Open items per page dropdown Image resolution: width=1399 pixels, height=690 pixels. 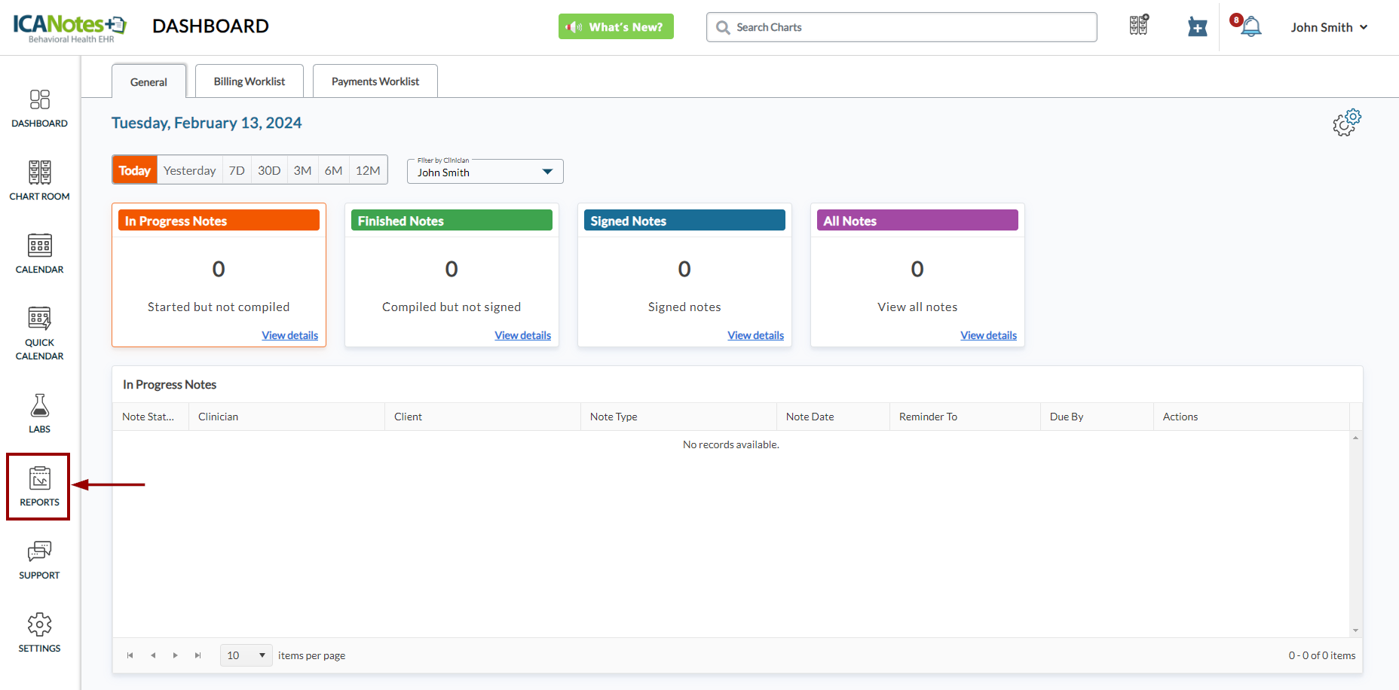[x=246, y=655]
